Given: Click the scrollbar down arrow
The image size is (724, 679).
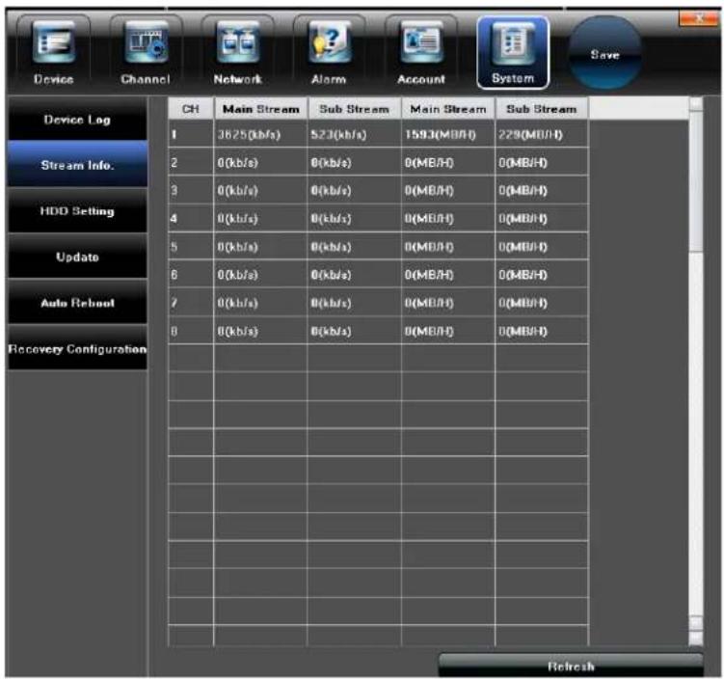Looking at the screenshot, I should [696, 638].
